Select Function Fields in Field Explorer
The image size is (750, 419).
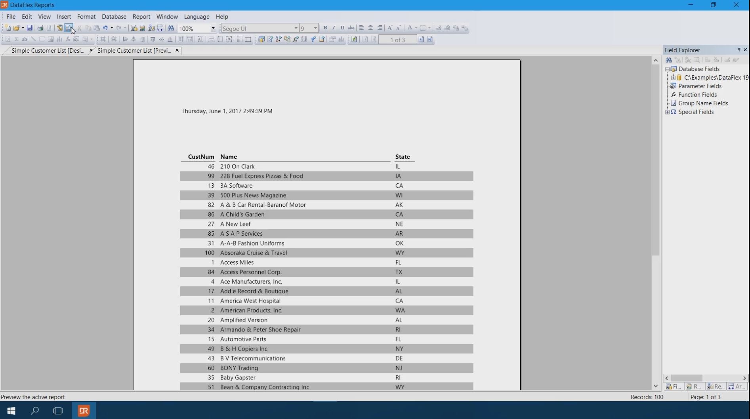697,95
